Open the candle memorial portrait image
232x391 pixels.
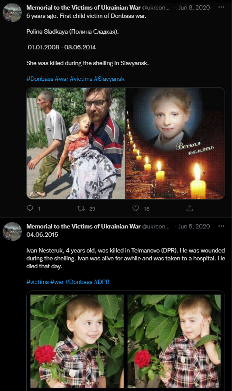click(x=175, y=143)
